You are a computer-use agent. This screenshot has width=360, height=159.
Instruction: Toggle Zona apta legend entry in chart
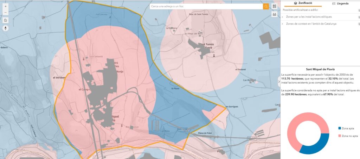pyautogui.click(x=348, y=129)
